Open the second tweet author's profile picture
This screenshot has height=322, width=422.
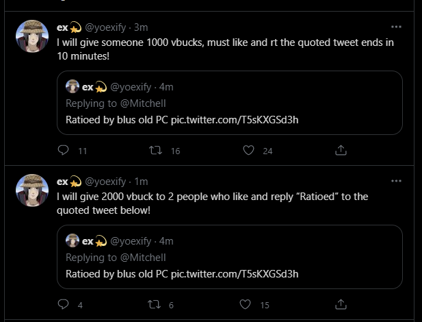point(32,191)
